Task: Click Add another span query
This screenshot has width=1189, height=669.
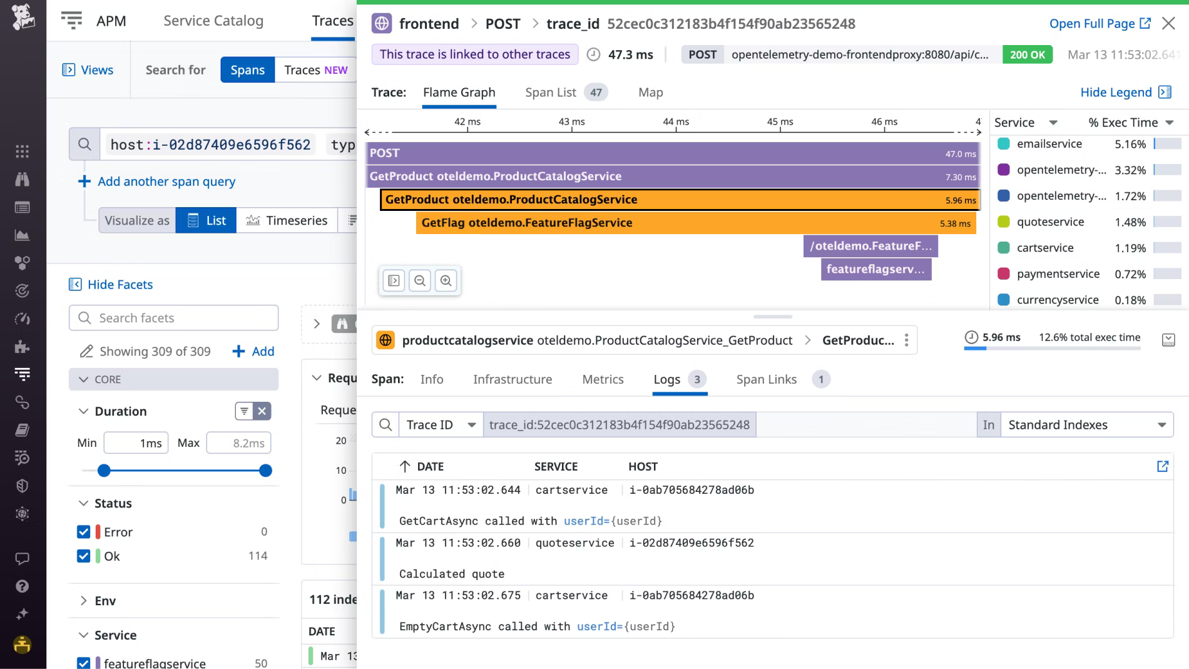Action: coord(166,181)
